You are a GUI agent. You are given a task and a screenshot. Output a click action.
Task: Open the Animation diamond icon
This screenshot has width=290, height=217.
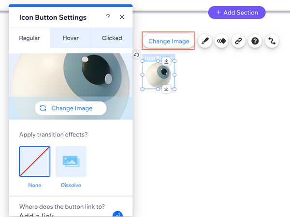pos(221,41)
